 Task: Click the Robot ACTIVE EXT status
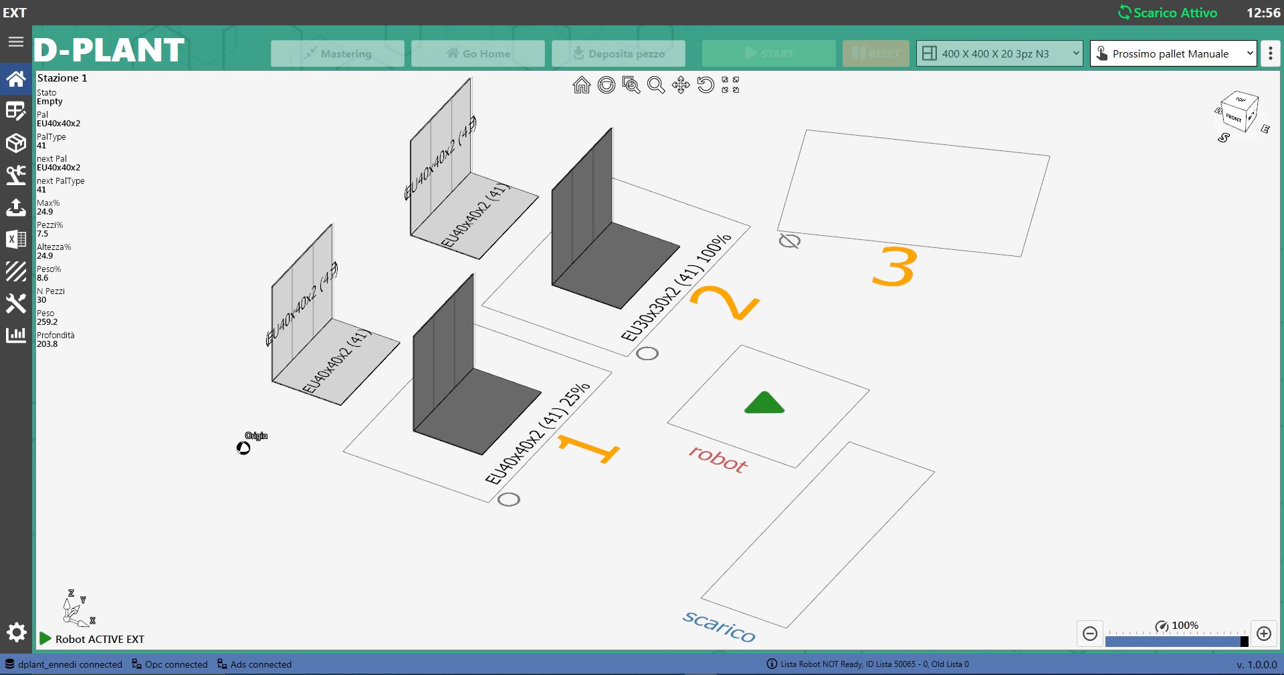[x=92, y=639]
